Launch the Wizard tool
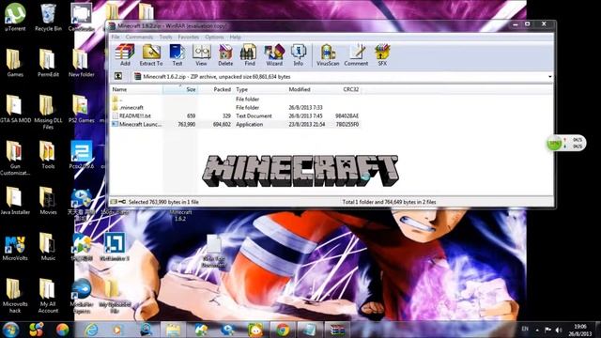Screen dimensions: 601x338 (274, 55)
